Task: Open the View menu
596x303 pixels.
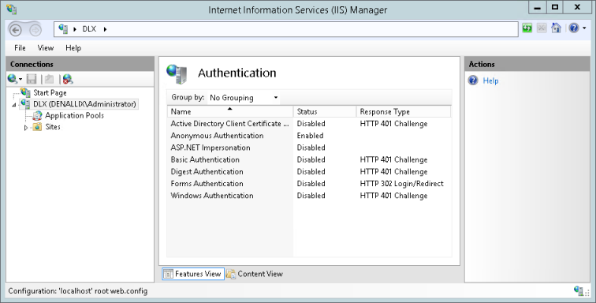Action: [45, 48]
